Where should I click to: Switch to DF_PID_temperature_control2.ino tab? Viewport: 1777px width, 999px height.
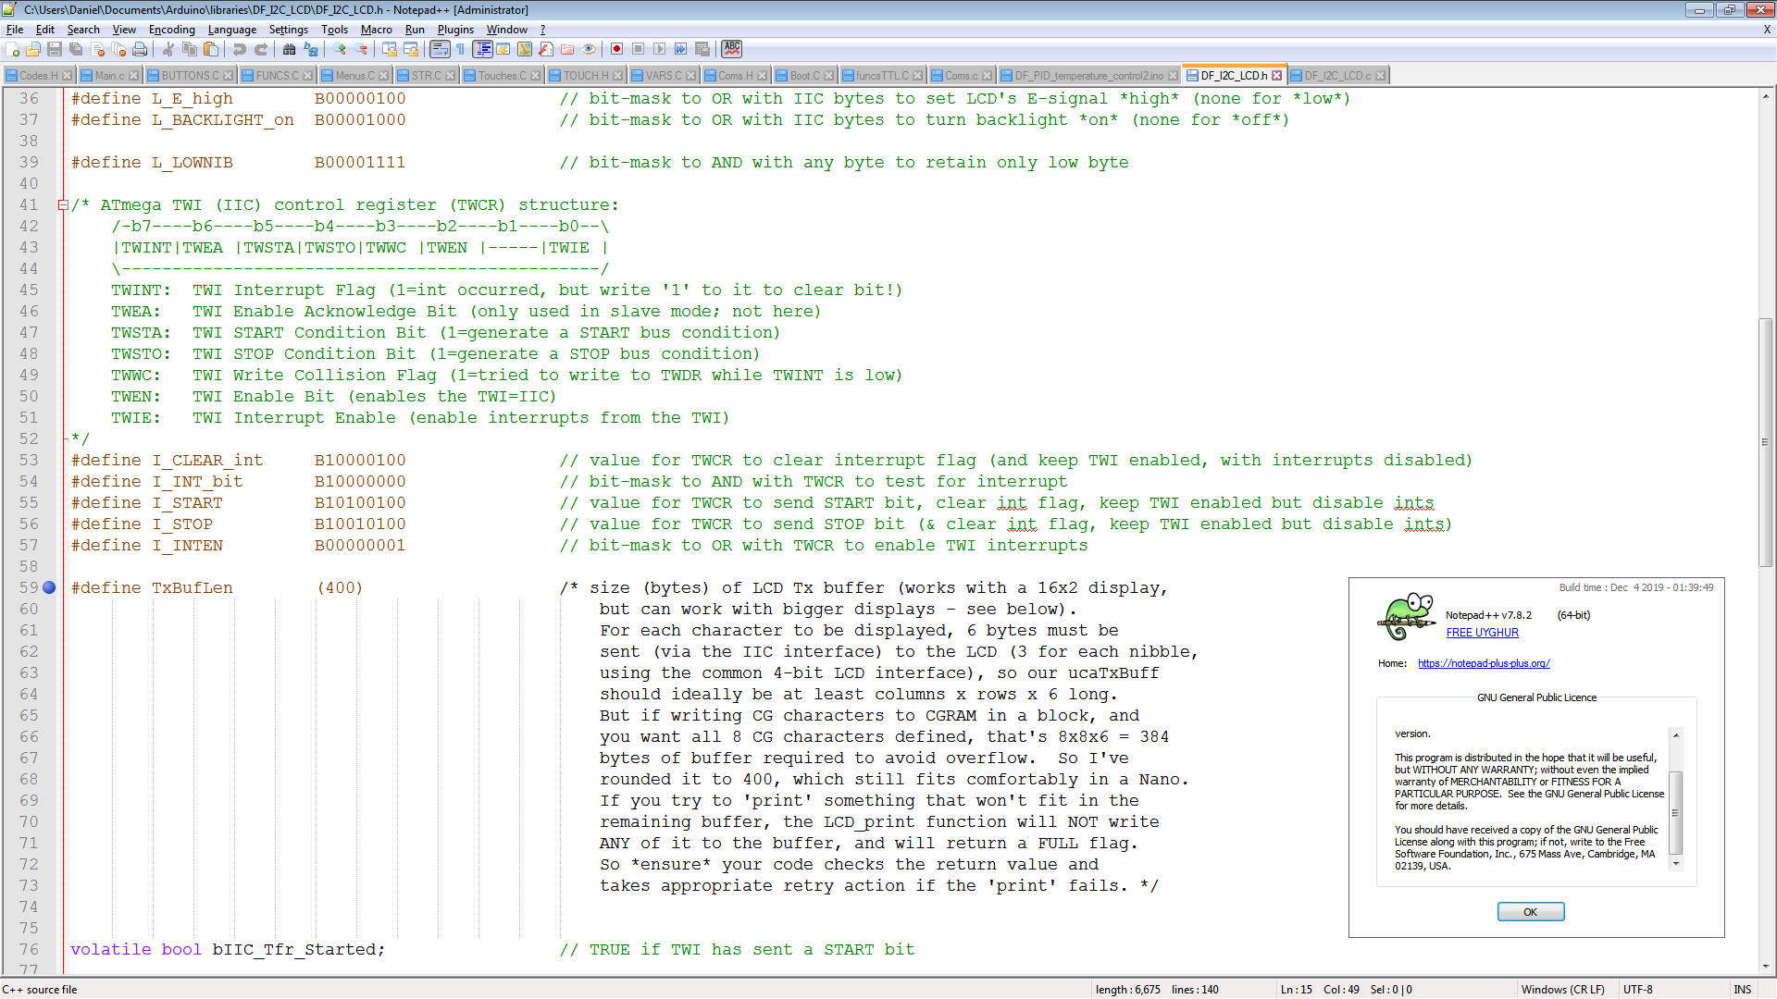point(1088,75)
